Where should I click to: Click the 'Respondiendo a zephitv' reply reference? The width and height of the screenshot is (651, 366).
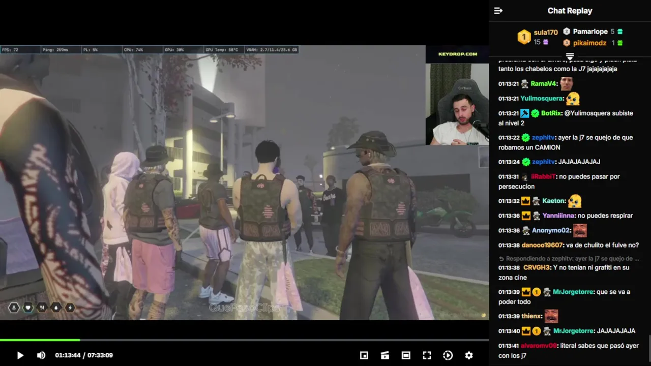(569, 259)
